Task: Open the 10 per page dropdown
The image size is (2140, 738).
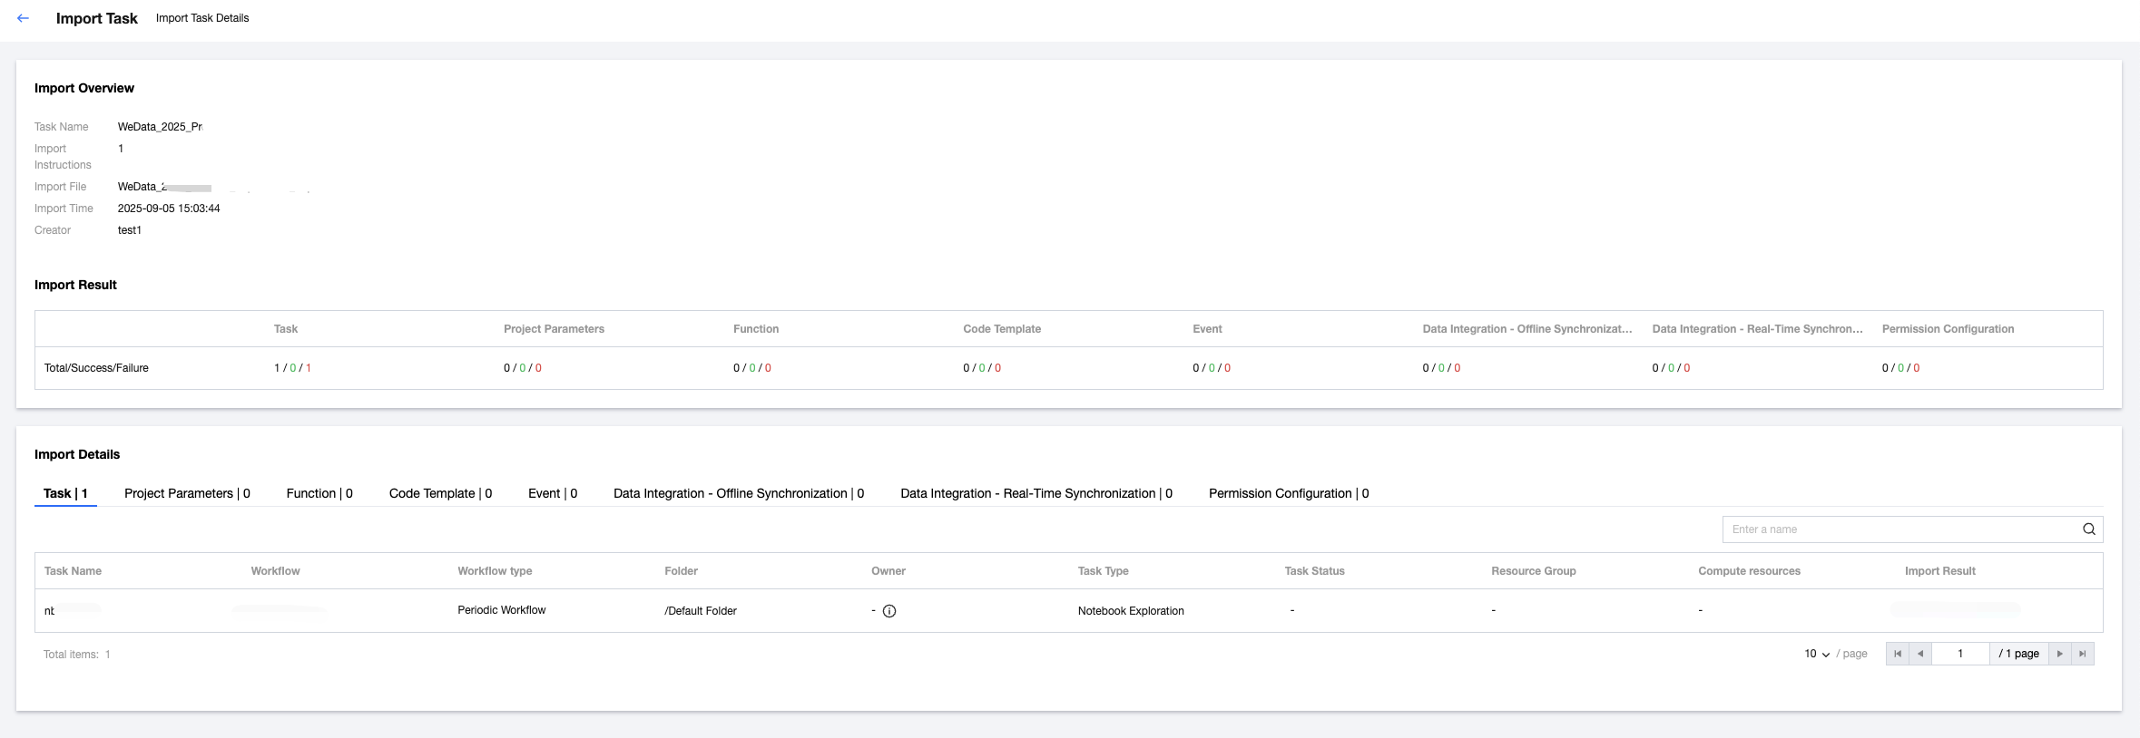Action: [1816, 654]
